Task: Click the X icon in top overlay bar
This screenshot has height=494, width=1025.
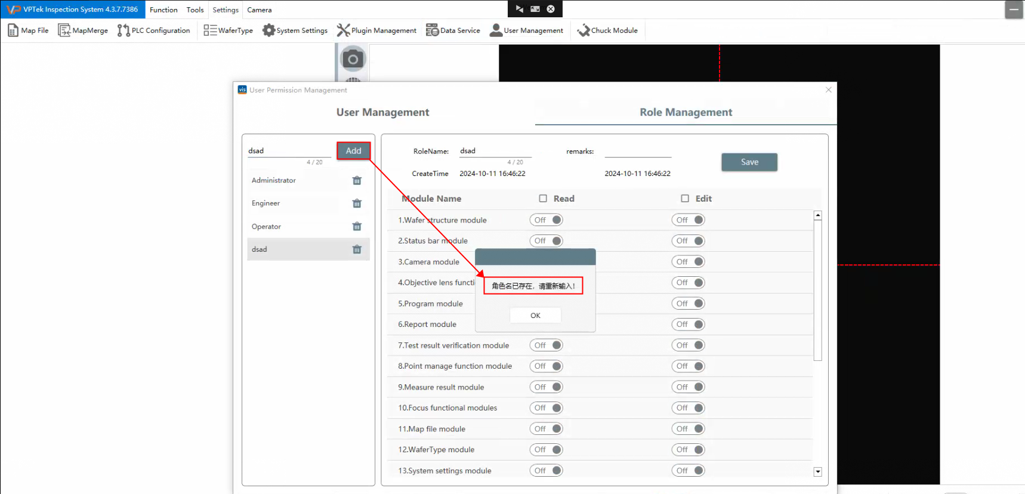Action: (551, 9)
